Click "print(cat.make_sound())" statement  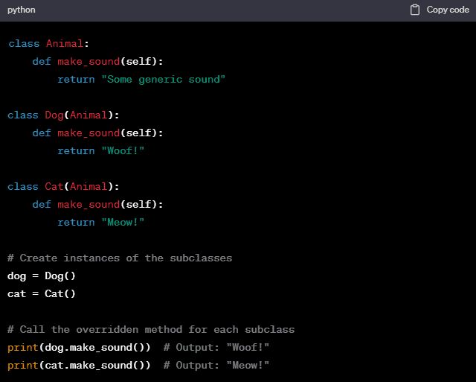79,366
